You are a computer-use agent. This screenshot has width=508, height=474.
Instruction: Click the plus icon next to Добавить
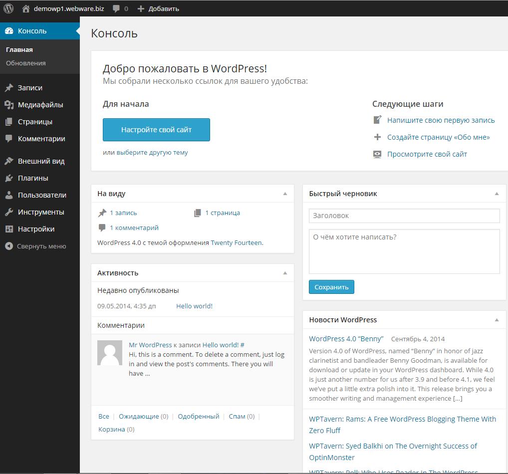pos(141,9)
